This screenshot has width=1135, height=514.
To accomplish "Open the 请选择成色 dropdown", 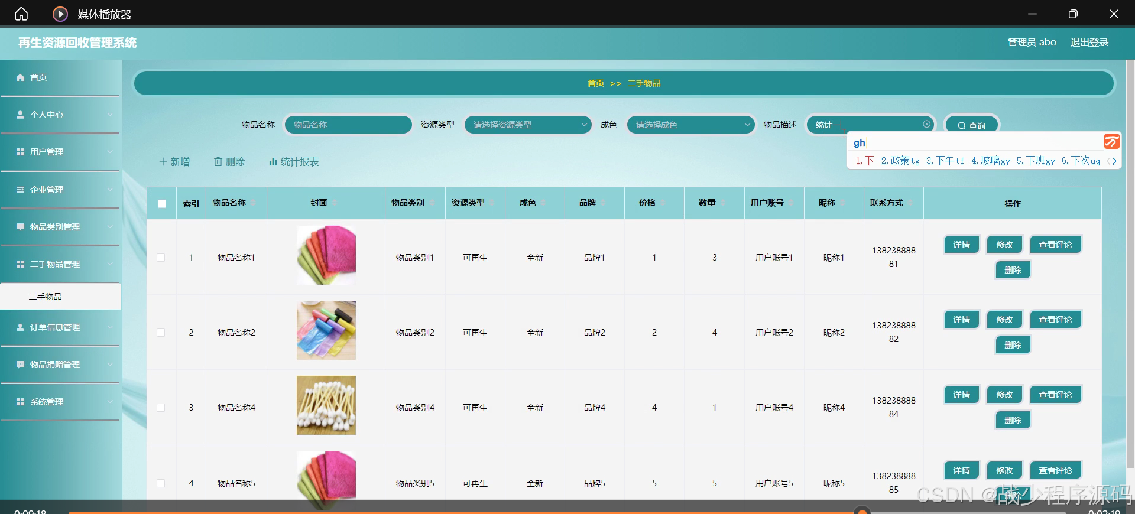I will [690, 125].
